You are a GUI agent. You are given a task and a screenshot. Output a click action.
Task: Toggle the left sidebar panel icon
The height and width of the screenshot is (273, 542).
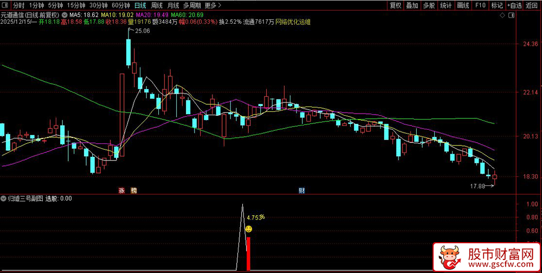pos(5,5)
